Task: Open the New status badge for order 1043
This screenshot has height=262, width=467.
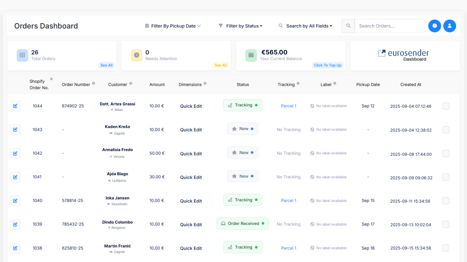Action: 243,129
